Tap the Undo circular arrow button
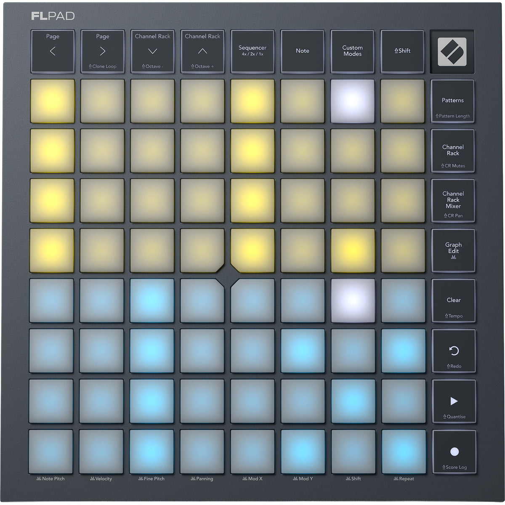This screenshot has width=505, height=505. [x=454, y=351]
